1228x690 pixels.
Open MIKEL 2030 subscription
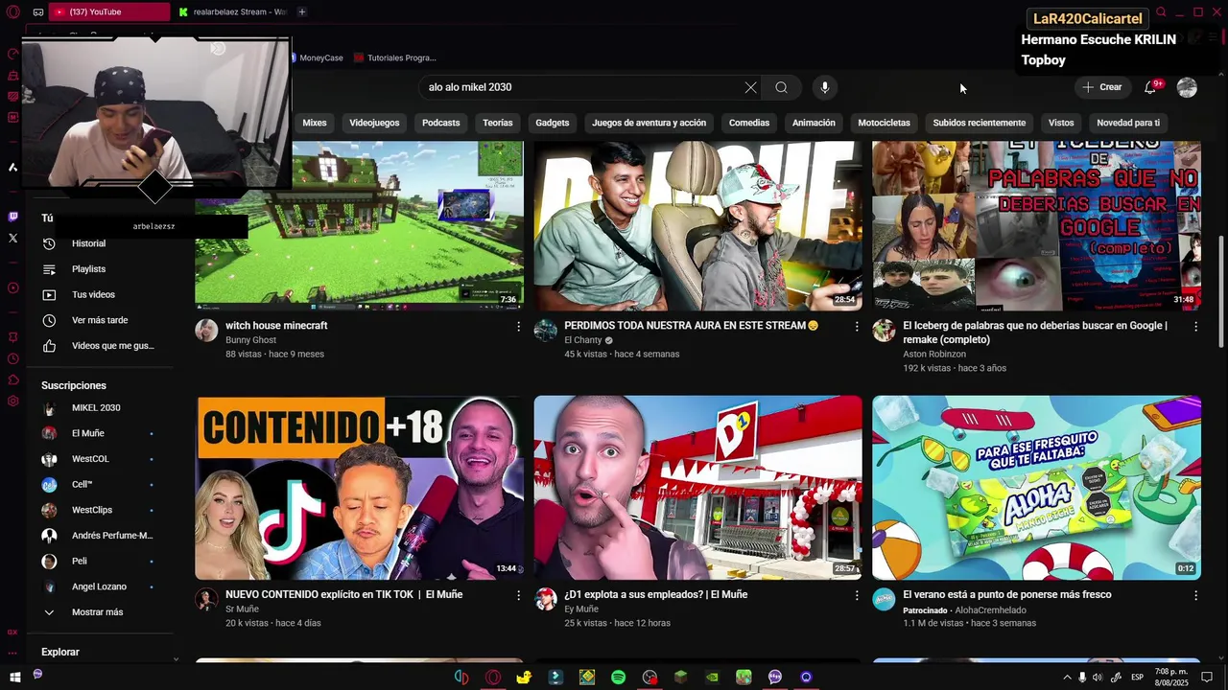click(x=96, y=408)
